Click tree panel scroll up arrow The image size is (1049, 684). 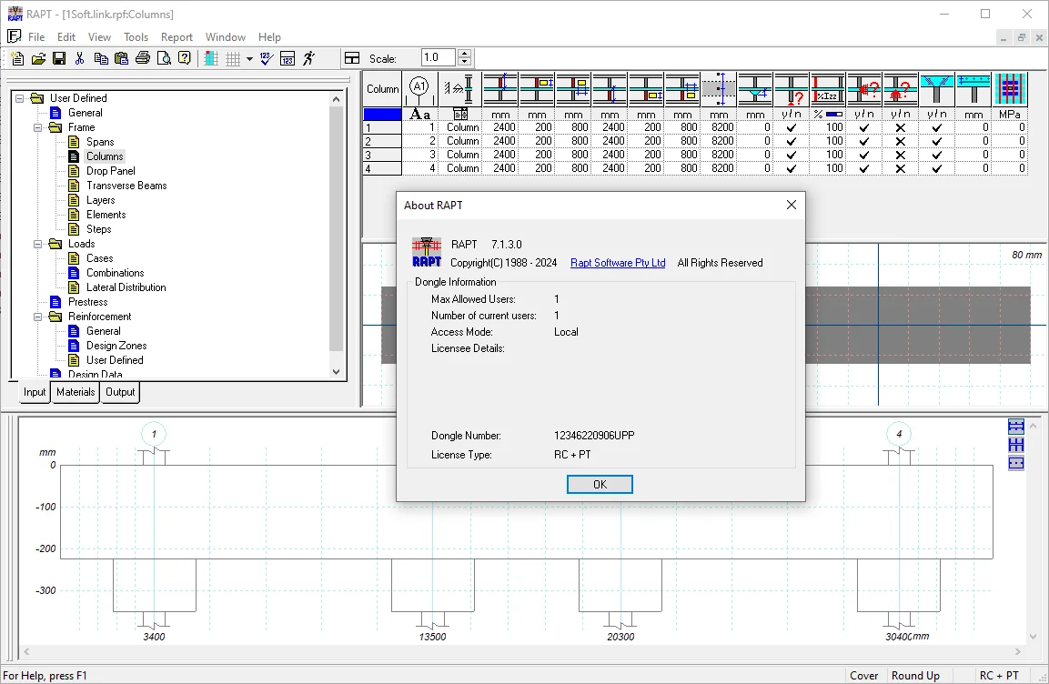(336, 99)
